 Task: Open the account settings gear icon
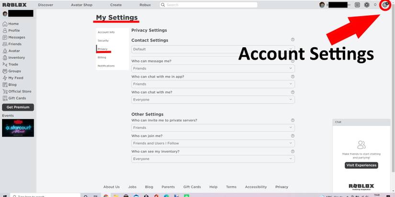[385, 5]
